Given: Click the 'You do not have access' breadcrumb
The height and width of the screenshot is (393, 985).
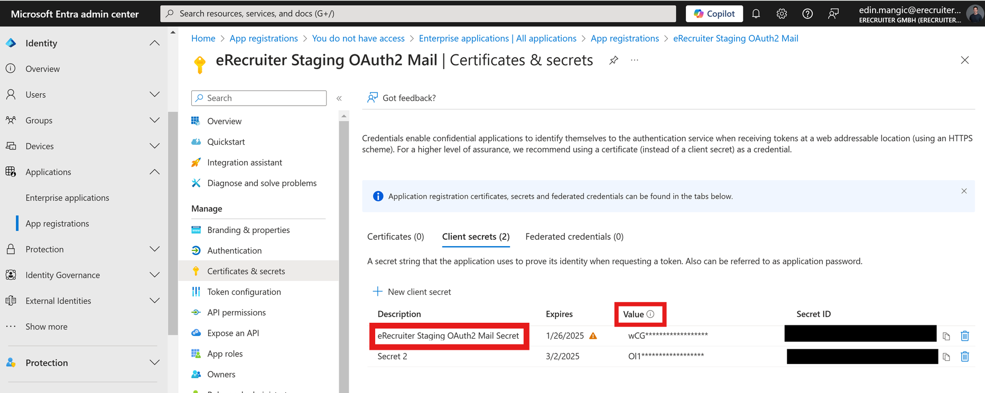Looking at the screenshot, I should (x=358, y=39).
